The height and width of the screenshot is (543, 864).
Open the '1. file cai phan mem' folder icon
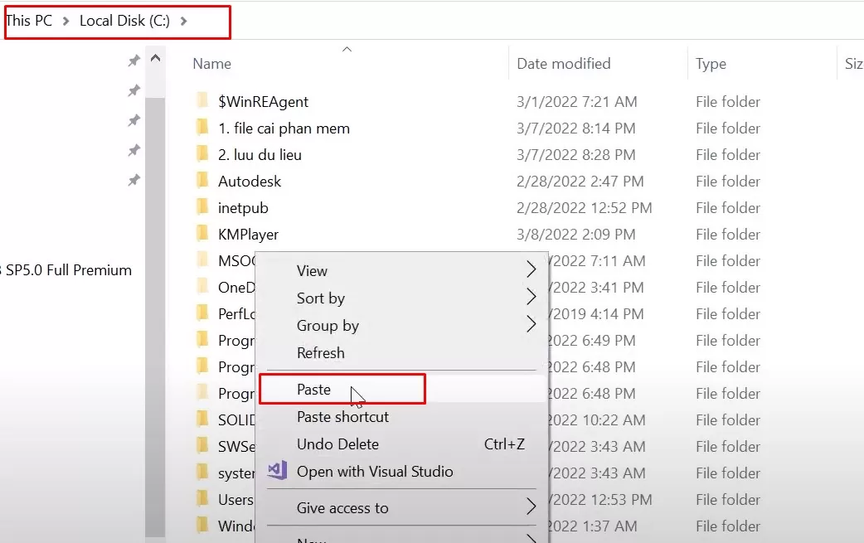point(203,128)
